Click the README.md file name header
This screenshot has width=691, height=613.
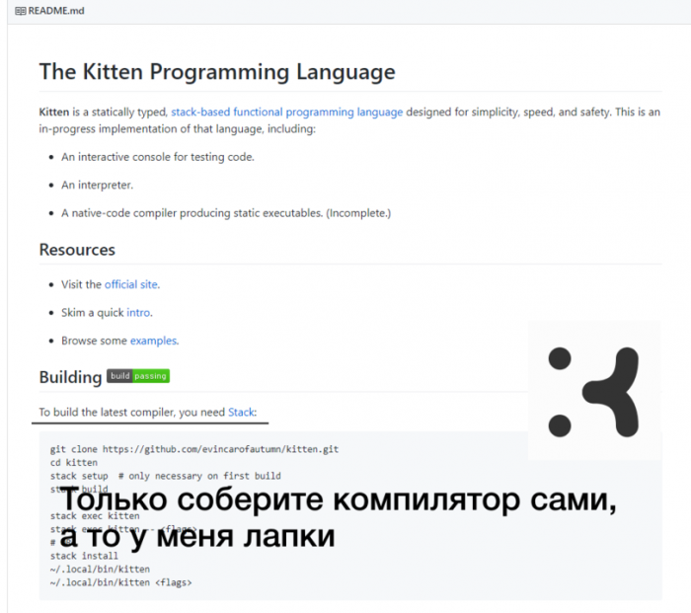click(x=56, y=11)
